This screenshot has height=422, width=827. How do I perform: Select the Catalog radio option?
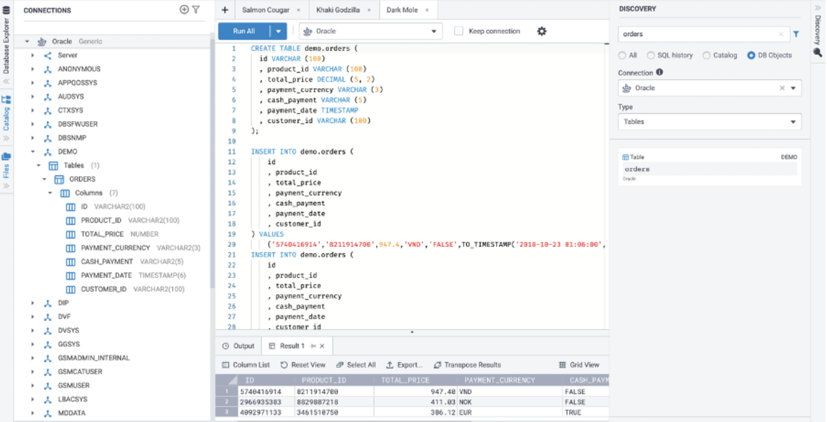[x=706, y=56]
